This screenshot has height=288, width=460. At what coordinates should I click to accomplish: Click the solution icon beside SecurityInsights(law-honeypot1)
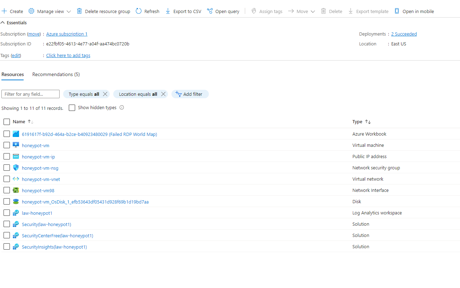[x=16, y=246]
